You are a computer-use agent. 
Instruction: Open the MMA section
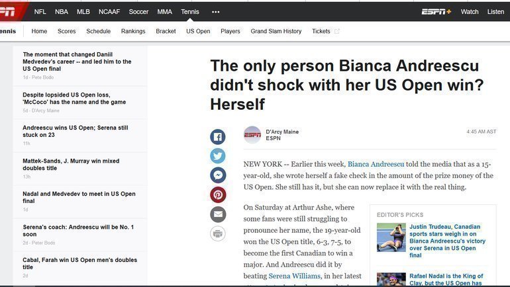pos(164,12)
